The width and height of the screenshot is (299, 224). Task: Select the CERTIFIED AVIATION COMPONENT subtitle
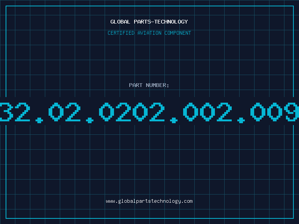point(149,33)
